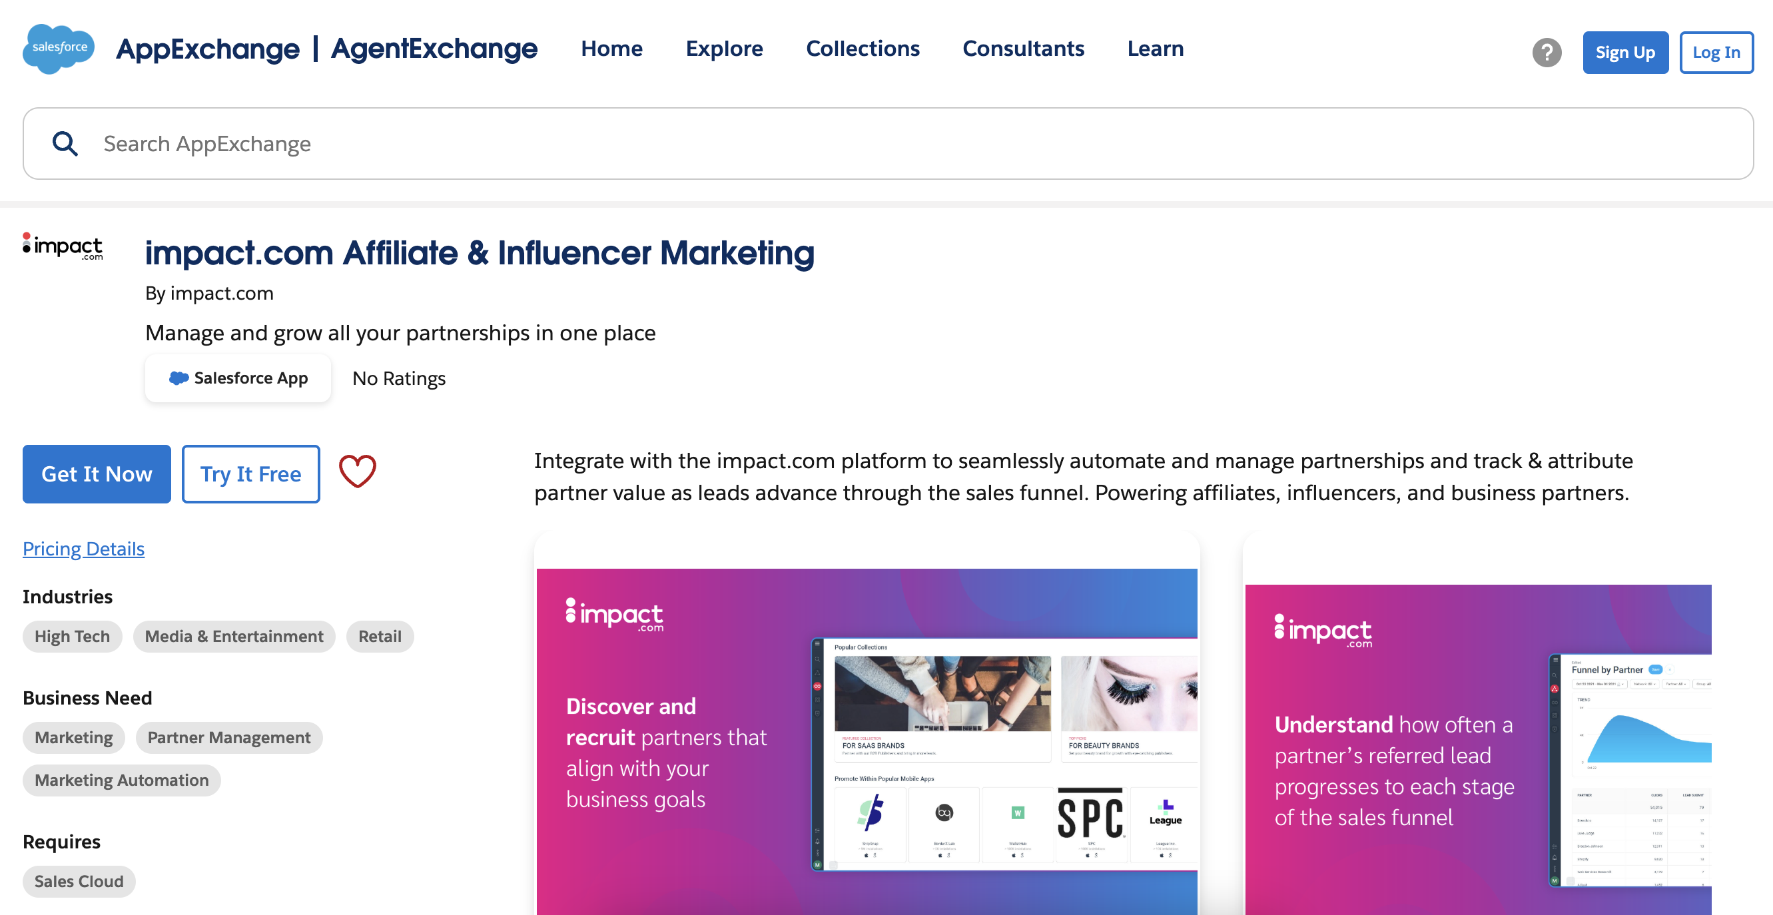This screenshot has width=1773, height=915.
Task: Click the search magnifier icon
Action: pyautogui.click(x=65, y=144)
